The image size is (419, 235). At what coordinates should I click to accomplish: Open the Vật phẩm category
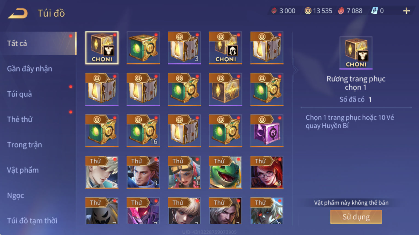(23, 170)
